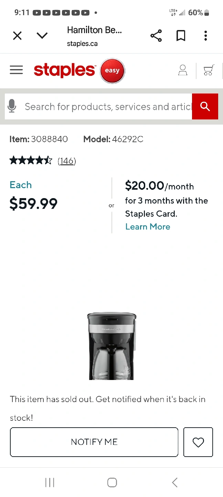Click the star rating
Screen dimensions: 223x497
point(31,160)
